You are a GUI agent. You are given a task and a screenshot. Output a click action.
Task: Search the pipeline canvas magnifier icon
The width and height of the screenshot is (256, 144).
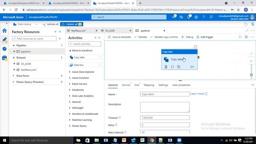[251, 54]
